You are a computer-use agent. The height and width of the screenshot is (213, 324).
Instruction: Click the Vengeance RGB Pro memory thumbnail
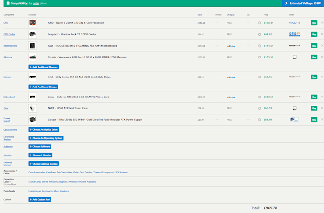point(32,57)
